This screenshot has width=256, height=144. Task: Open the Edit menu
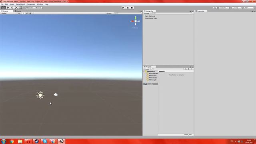tap(6, 4)
